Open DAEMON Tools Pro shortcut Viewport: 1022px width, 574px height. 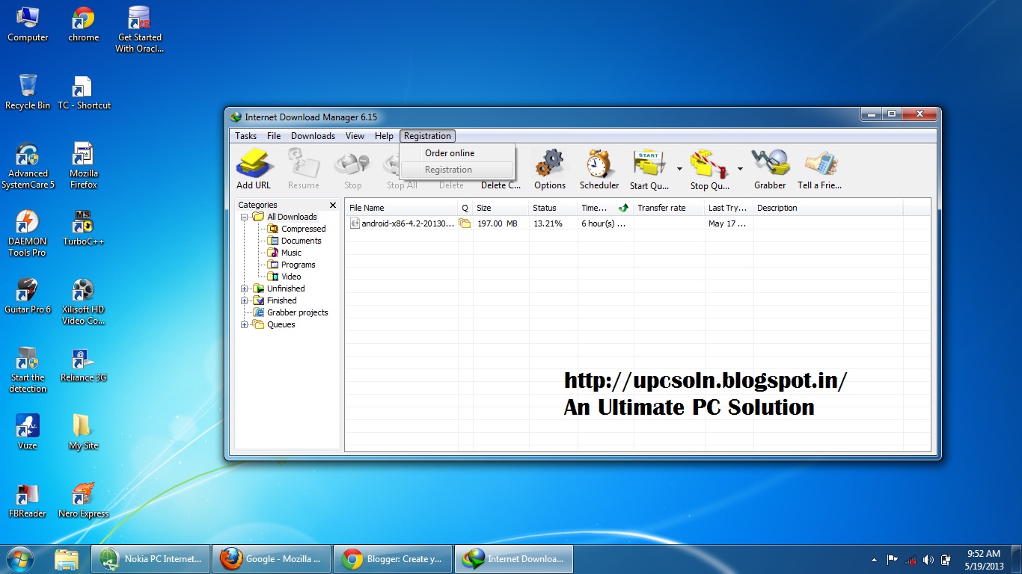(x=28, y=233)
